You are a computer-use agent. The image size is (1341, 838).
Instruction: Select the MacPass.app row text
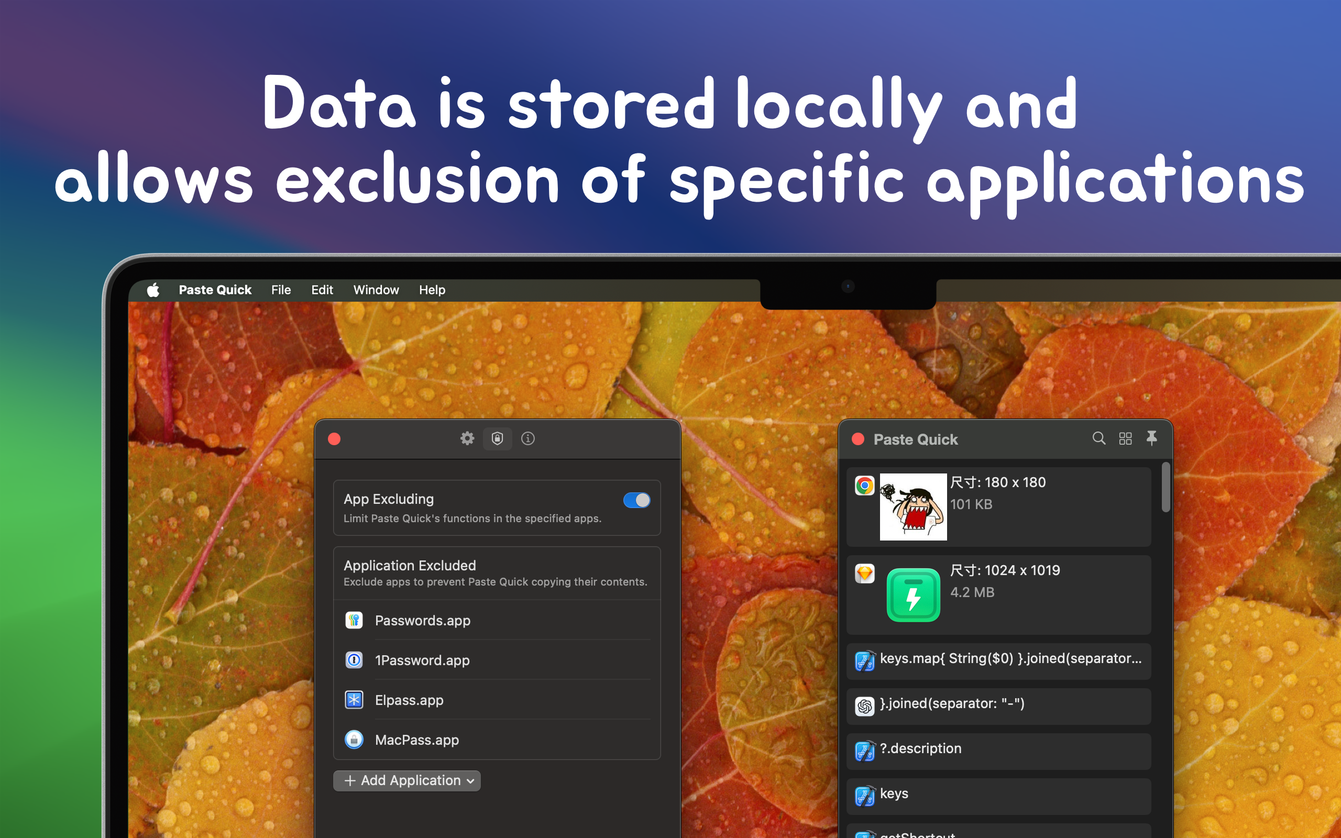pos(417,740)
